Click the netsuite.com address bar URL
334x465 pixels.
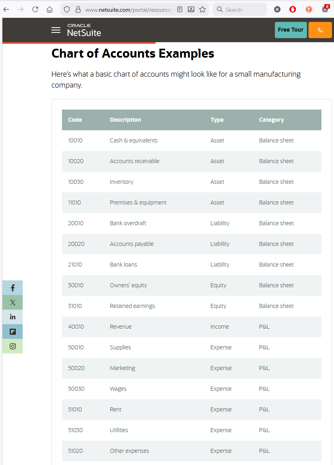tap(128, 9)
